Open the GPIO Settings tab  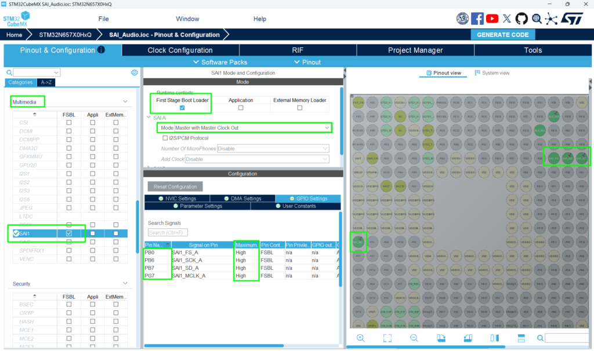(x=307, y=199)
